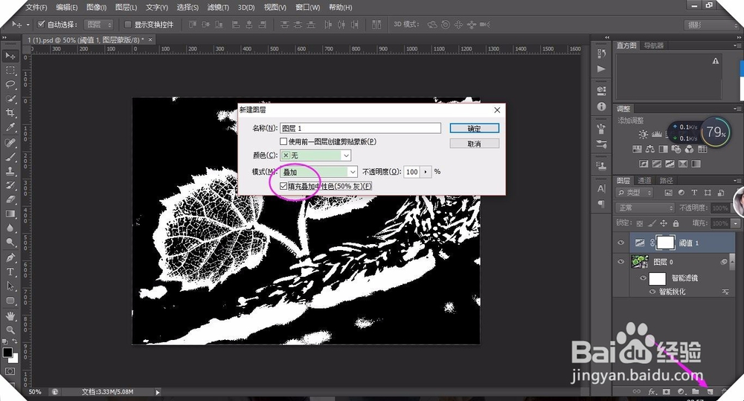Click the add layer style fx icon
Image resolution: width=744 pixels, height=401 pixels.
(x=652, y=391)
